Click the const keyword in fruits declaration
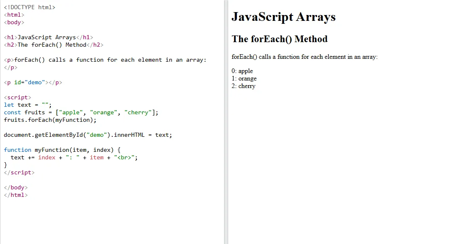Viewport: 451px width, 244px height. (x=12, y=112)
